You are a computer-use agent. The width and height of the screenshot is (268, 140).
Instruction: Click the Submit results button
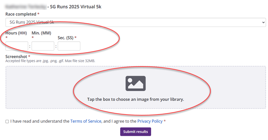136,132
